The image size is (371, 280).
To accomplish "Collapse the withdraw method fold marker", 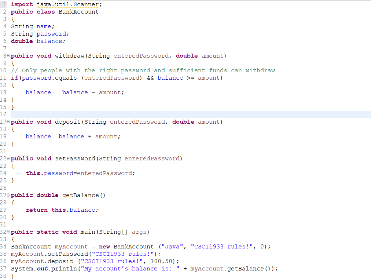I will click(8, 55).
